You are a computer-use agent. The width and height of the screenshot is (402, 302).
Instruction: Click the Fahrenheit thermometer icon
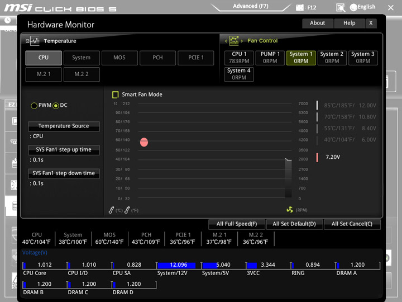pos(127,210)
